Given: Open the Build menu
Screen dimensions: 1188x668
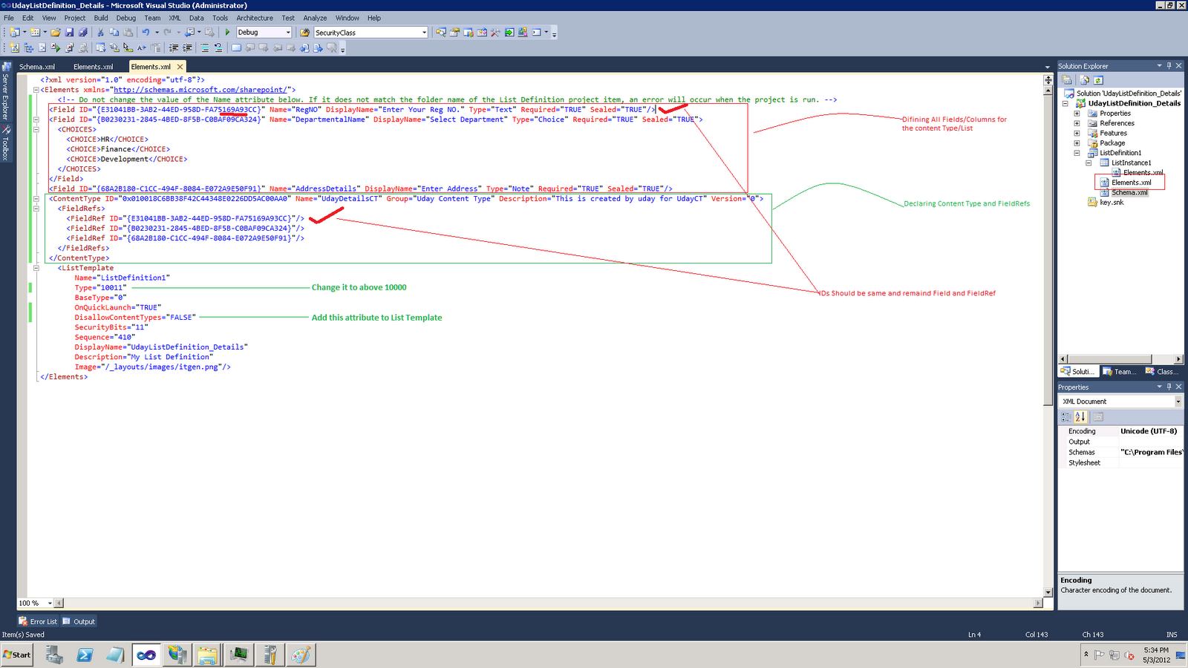Looking at the screenshot, I should [101, 18].
